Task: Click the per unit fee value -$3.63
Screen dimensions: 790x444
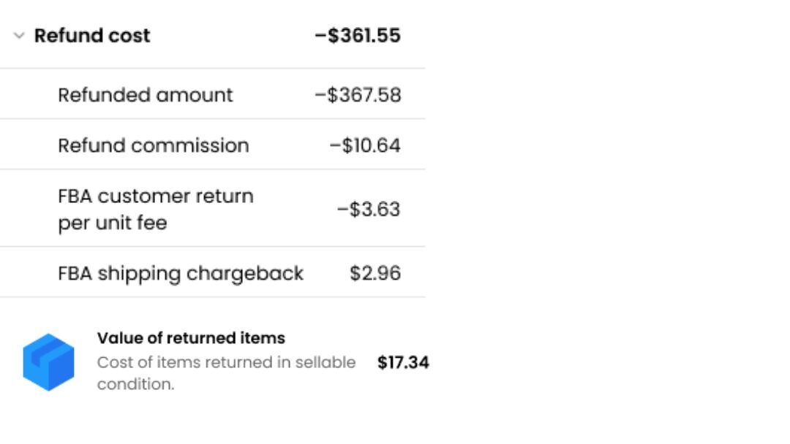Action: click(x=369, y=209)
